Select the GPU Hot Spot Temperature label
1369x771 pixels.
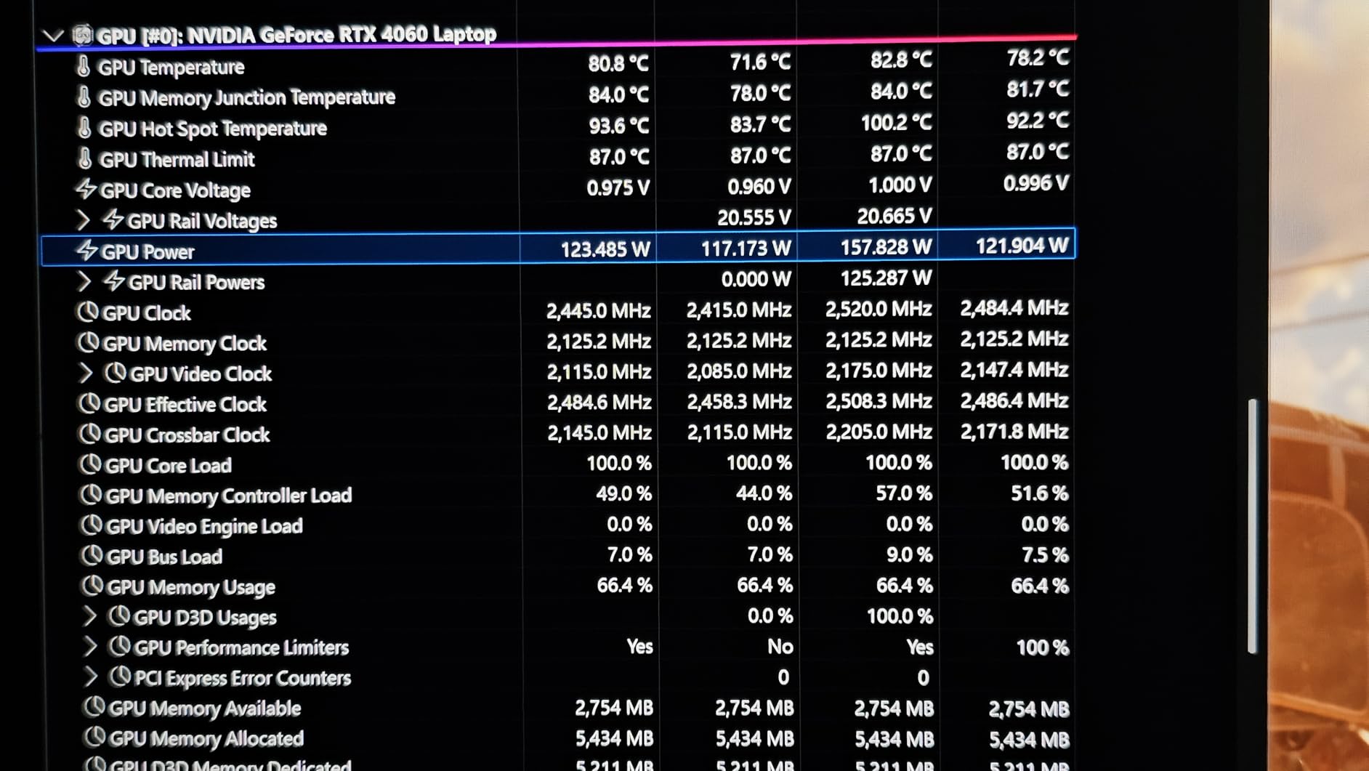tap(213, 129)
